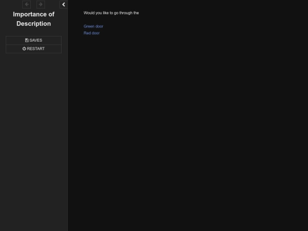
Task: Click the 'Would you like to go through the' text
Action: pos(111,13)
